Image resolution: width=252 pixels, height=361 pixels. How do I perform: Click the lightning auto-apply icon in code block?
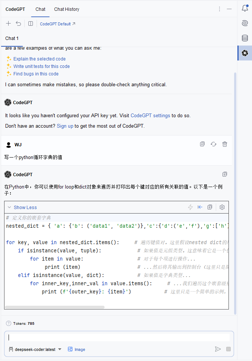190,207
